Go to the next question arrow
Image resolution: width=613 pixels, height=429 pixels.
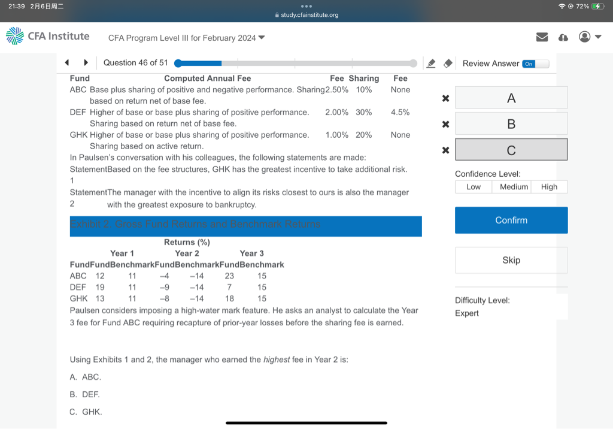pyautogui.click(x=86, y=63)
